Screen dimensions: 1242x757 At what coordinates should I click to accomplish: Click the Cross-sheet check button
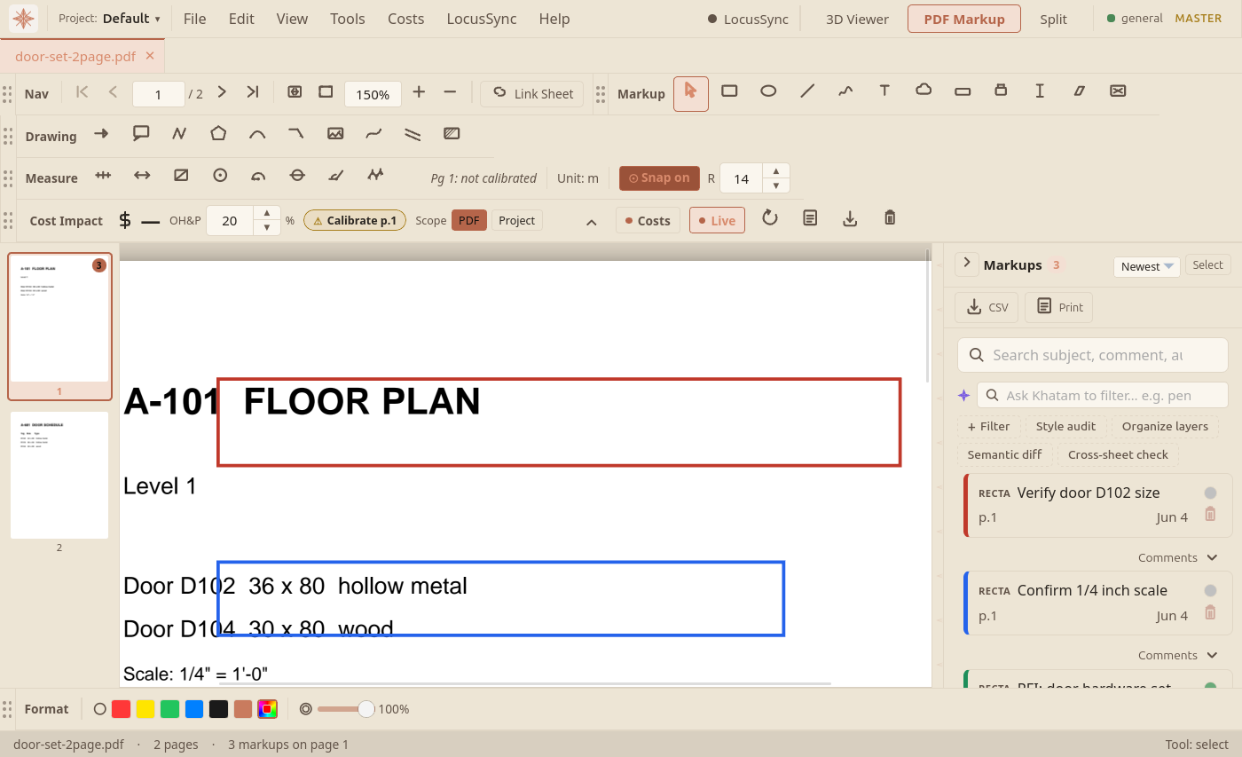1118,454
